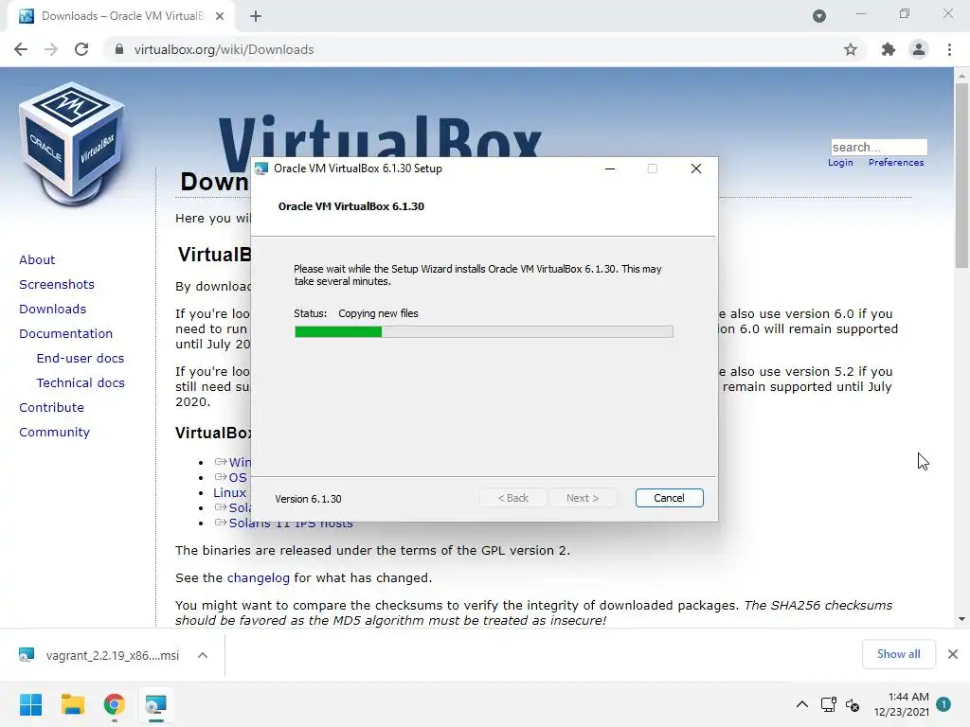Open the Preferences link
The image size is (970, 727).
(x=896, y=163)
